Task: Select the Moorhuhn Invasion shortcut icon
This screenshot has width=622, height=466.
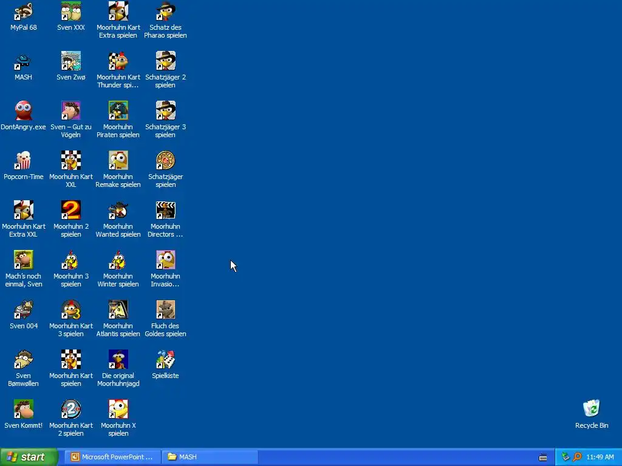Action: [x=165, y=260]
